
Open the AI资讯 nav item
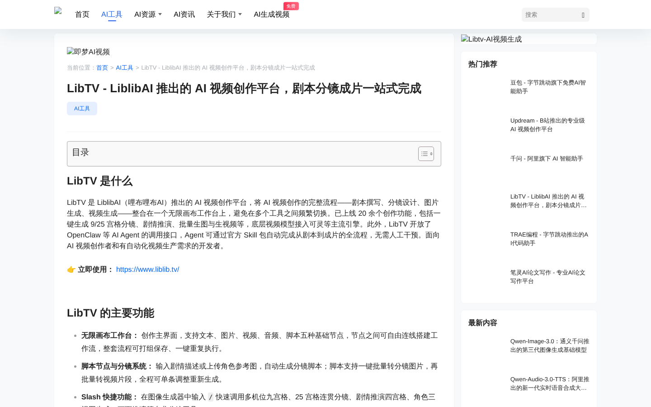click(x=184, y=14)
